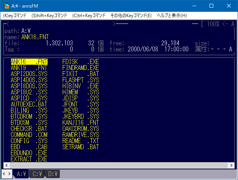The height and width of the screenshot is (180, 238).
Task: Select file FIXIT .BAT
Action: (x=81, y=74)
